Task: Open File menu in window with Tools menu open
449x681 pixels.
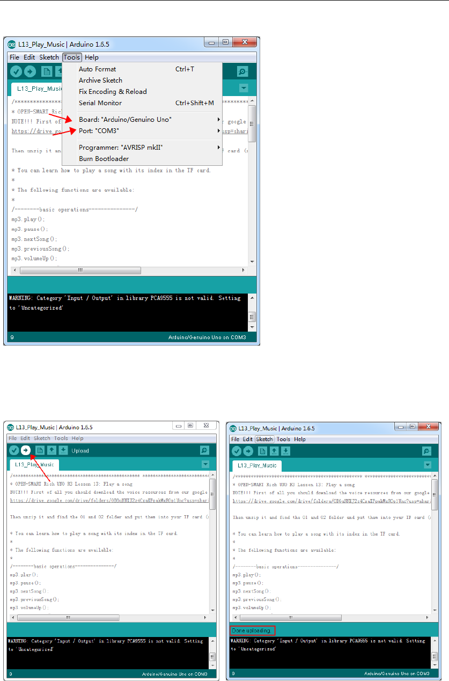Action: coord(14,57)
